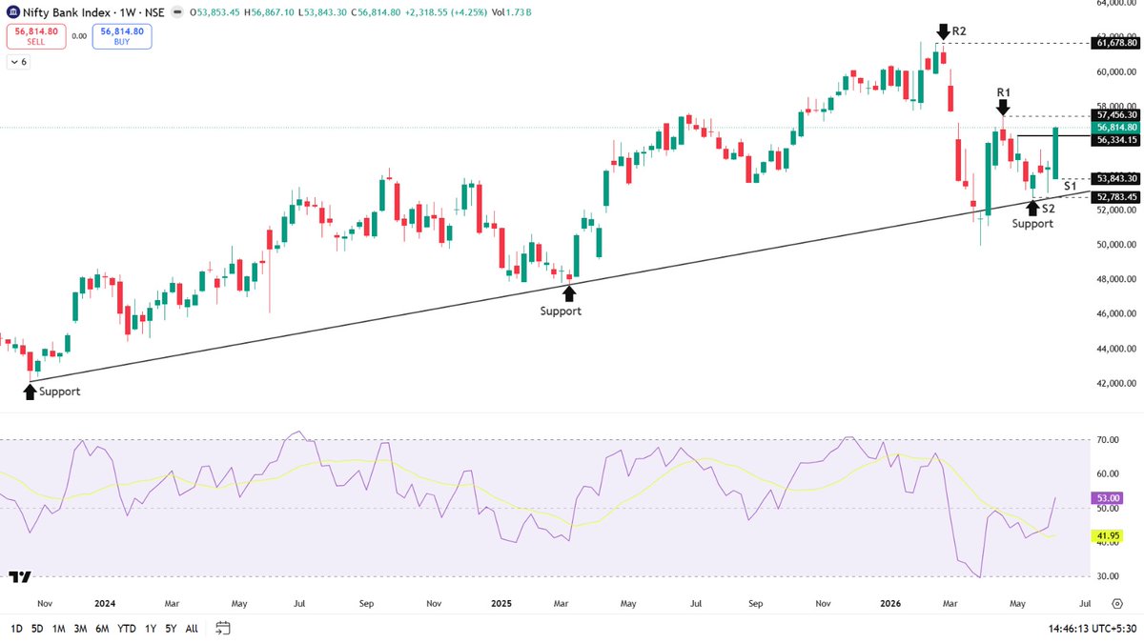The width and height of the screenshot is (1144, 643).
Task: Open the Go to date calendar icon
Action: (223, 628)
